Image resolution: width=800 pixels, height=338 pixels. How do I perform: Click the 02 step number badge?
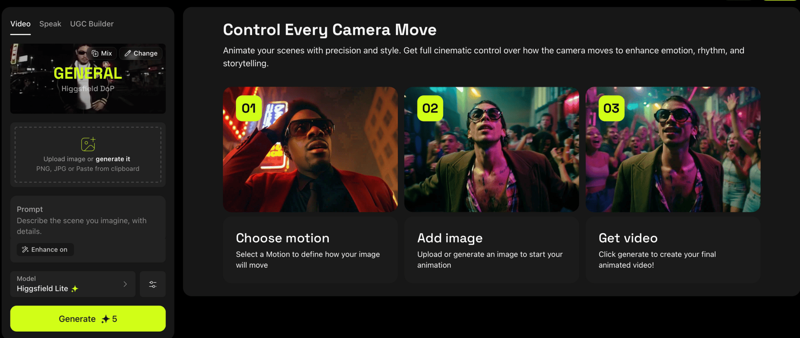(x=430, y=108)
